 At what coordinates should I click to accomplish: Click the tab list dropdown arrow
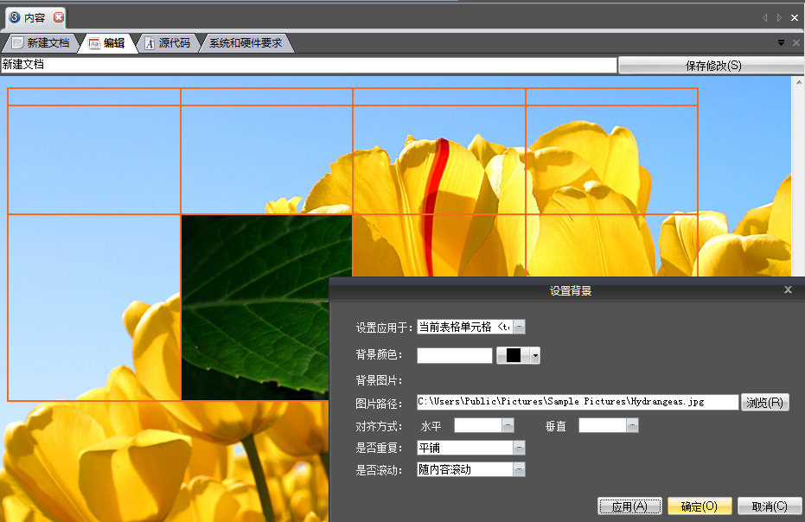click(781, 43)
